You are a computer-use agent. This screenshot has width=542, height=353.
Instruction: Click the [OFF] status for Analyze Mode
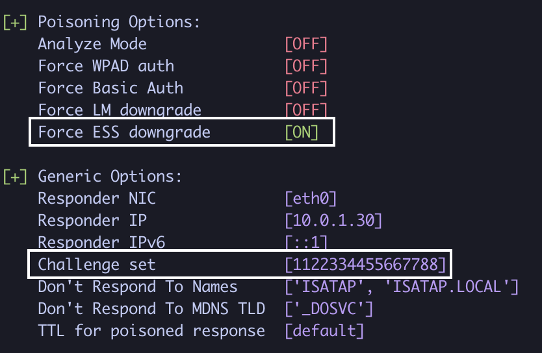(x=305, y=44)
